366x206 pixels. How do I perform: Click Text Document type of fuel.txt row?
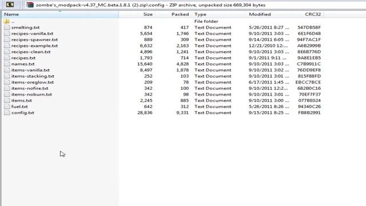pyautogui.click(x=213, y=106)
